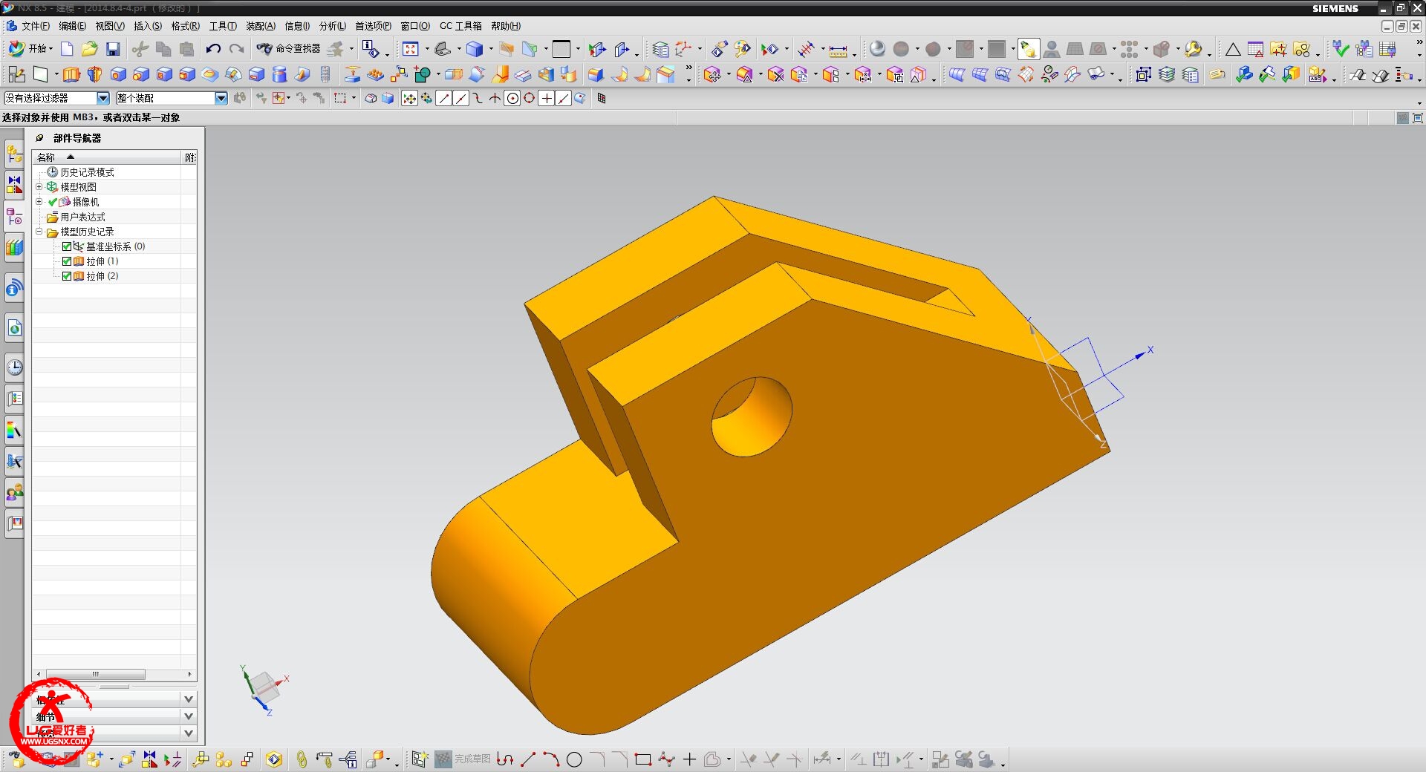
Task: Open the 开始 (Start) dropdown
Action: (30, 49)
